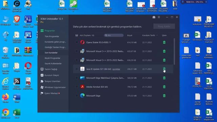Click the program search field

(114, 35)
